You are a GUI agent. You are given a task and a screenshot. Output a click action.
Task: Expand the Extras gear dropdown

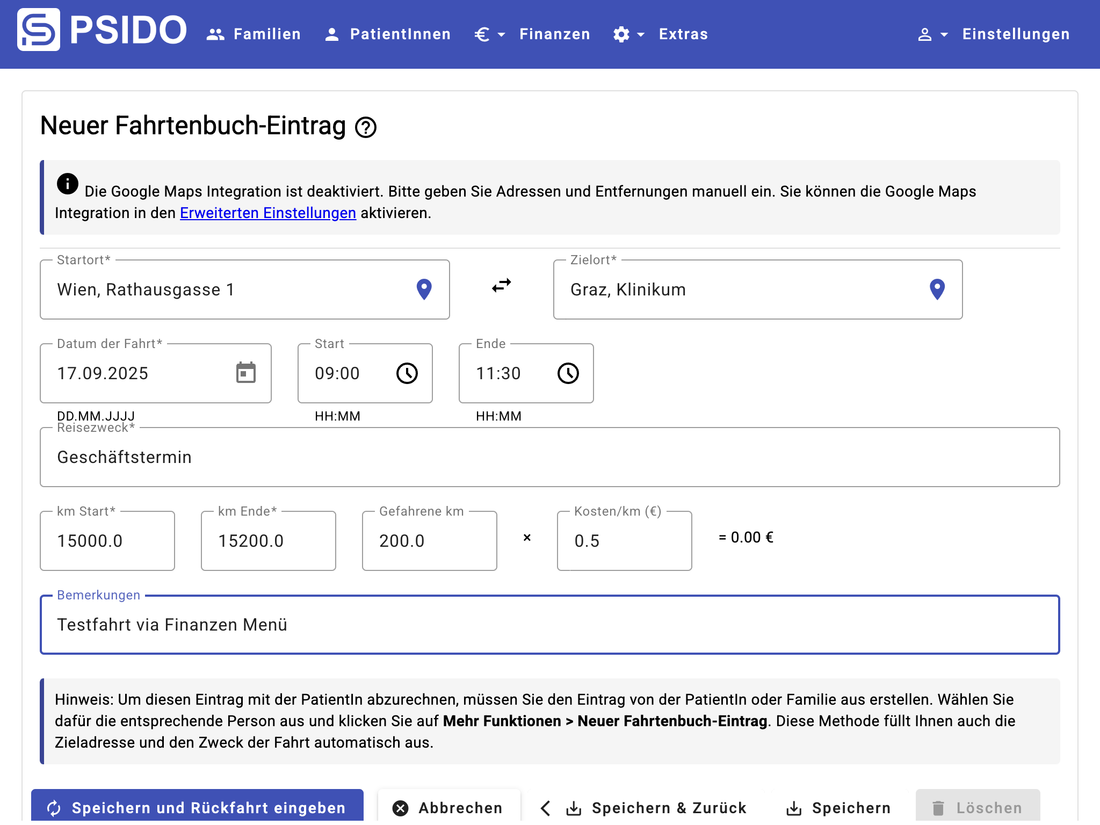(628, 34)
